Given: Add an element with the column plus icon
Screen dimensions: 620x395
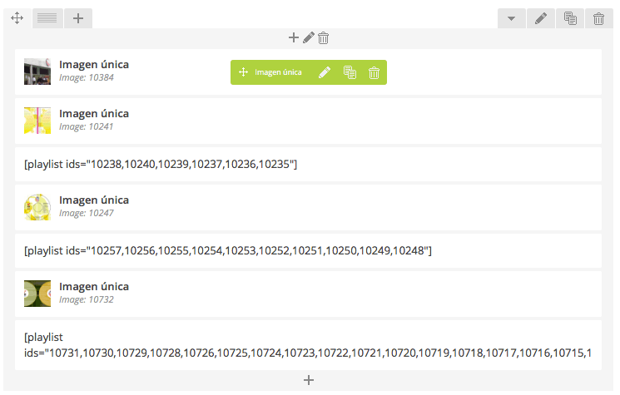Looking at the screenshot, I should tap(294, 37).
